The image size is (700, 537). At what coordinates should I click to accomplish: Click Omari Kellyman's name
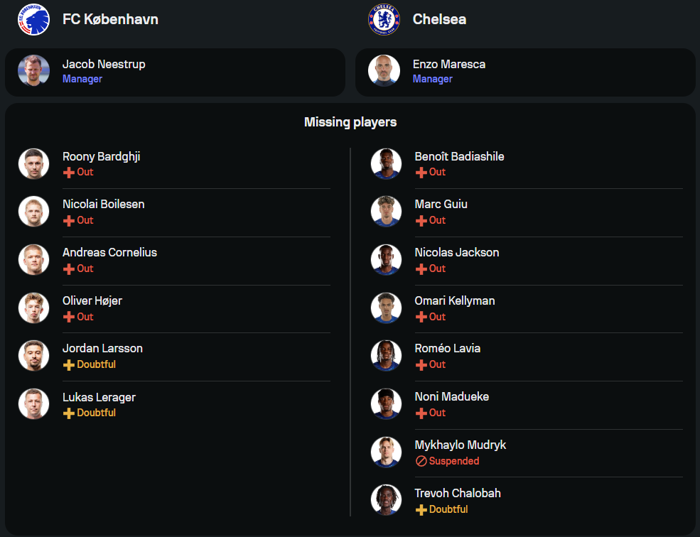click(x=455, y=300)
